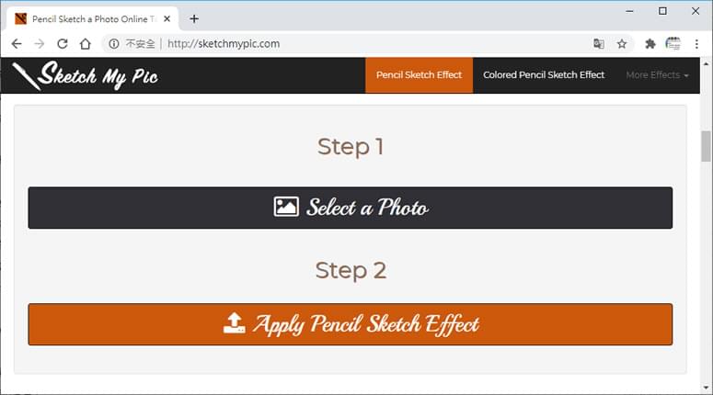Screen dimensions: 713x395
Task: Reload the page with refresh icon
Action: click(63, 43)
